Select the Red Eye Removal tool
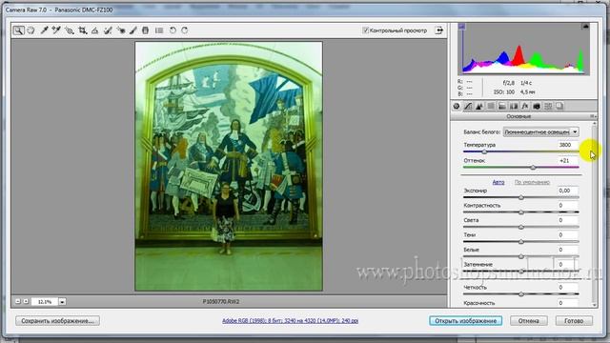The height and width of the screenshot is (343, 610). [x=121, y=30]
